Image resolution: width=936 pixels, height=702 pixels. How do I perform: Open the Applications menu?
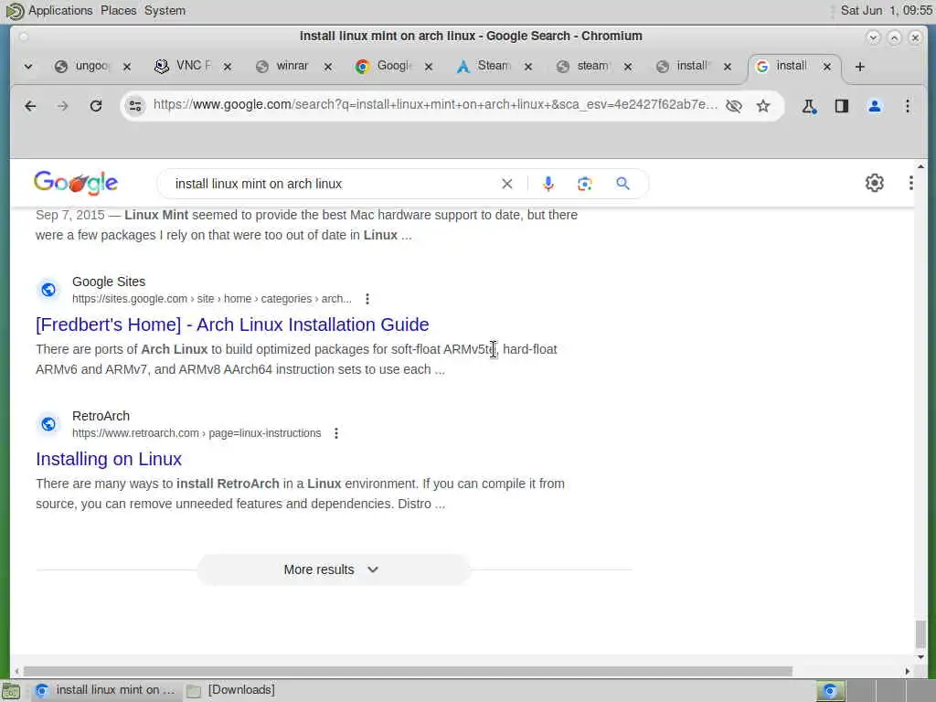[x=60, y=11]
